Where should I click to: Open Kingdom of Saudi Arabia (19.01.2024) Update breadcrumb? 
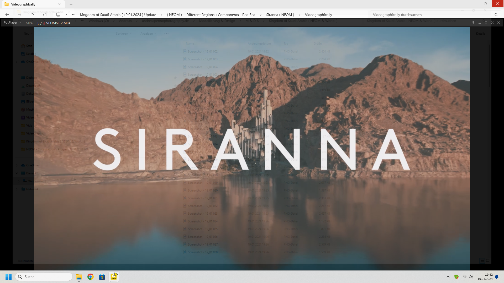(118, 15)
